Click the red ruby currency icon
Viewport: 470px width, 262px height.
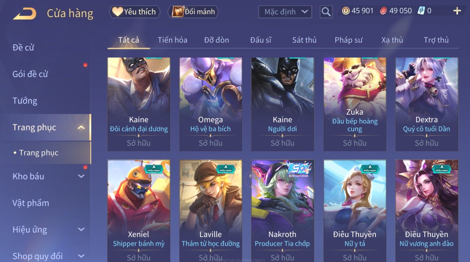(383, 11)
